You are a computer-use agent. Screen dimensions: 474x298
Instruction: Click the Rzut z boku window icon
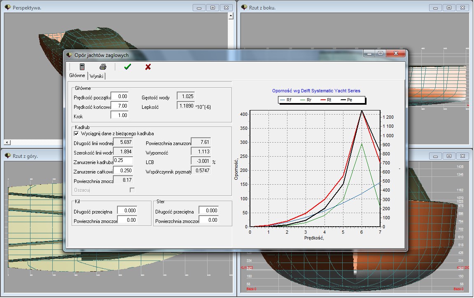(244, 7)
